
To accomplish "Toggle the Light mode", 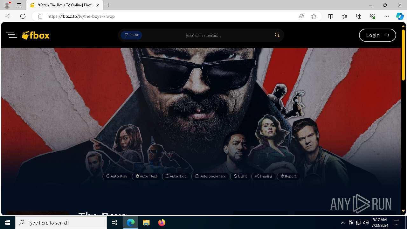I will coord(240,176).
